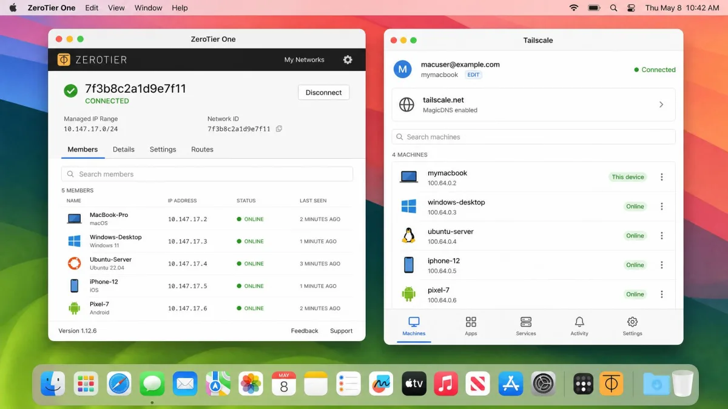Image resolution: width=728 pixels, height=409 pixels.
Task: Click the Online badge for iphone-12
Action: coord(635,265)
